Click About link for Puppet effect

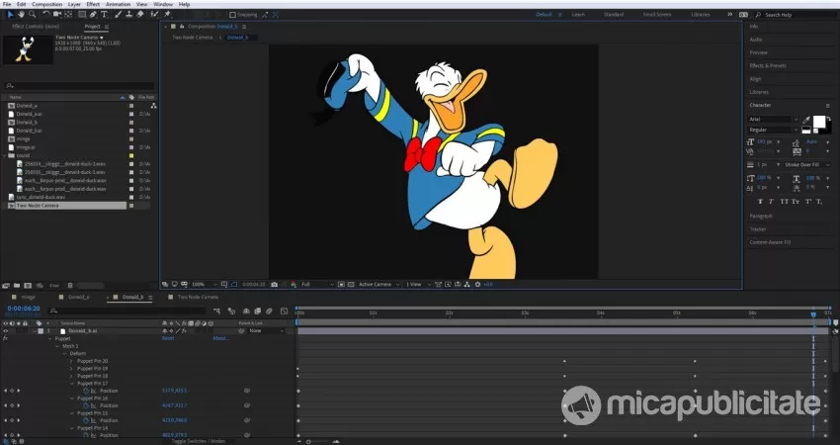(220, 338)
